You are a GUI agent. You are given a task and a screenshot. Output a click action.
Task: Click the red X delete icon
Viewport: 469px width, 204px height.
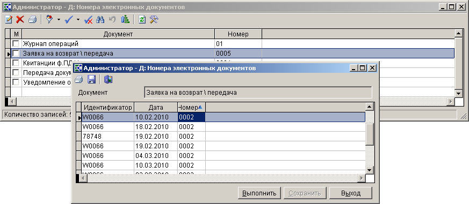20,20
